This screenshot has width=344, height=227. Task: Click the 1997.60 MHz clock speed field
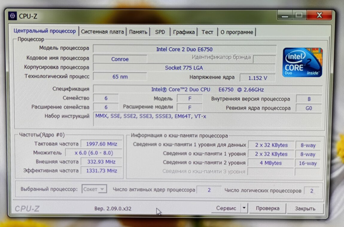(x=101, y=144)
